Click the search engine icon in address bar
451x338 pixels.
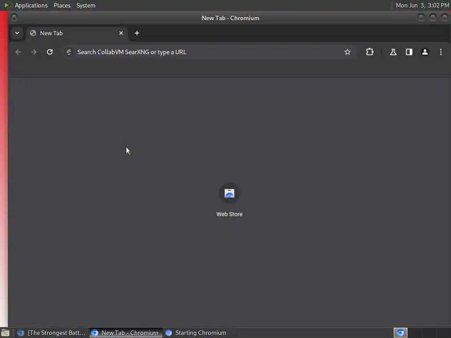[x=69, y=52]
